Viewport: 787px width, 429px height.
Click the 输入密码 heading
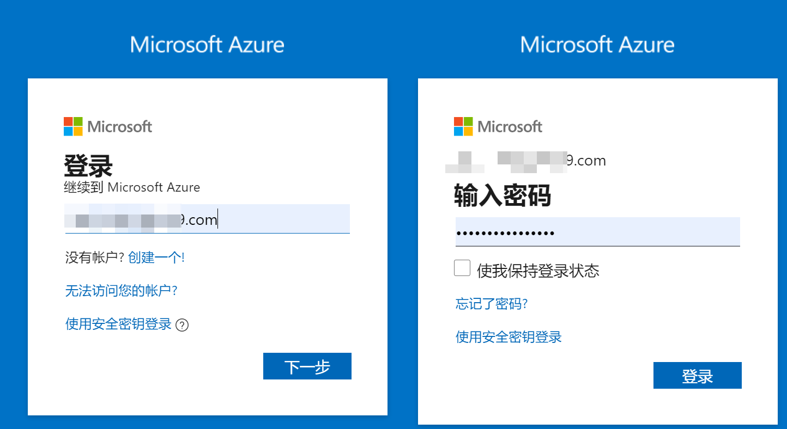coord(503,195)
